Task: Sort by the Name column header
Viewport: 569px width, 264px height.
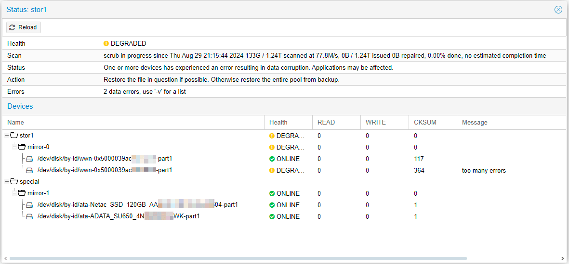Action: (x=133, y=123)
